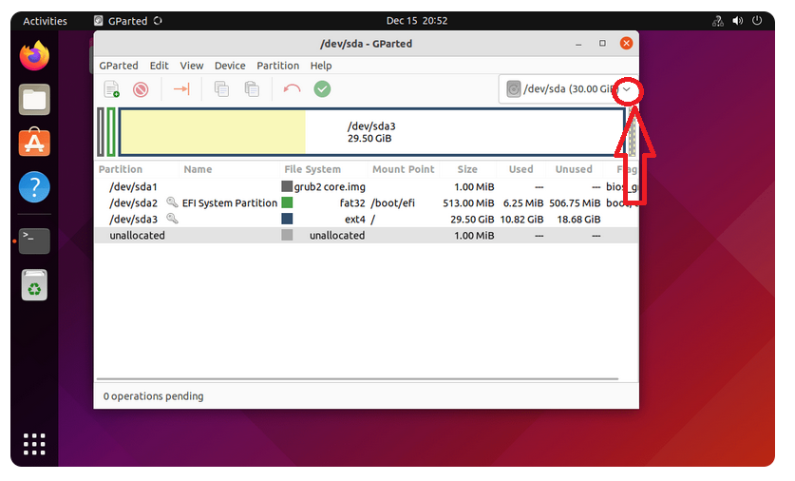This screenshot has height=481, width=795.
Task: Open the Help menu
Action: coord(321,66)
